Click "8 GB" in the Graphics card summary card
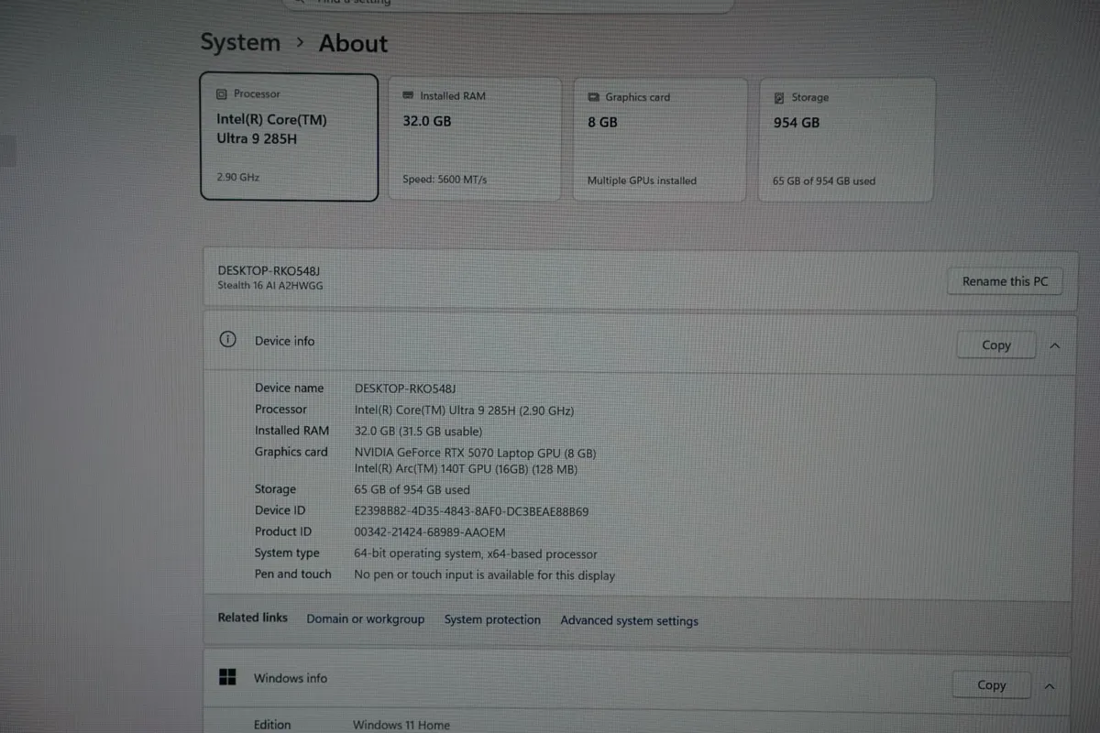The width and height of the screenshot is (1100, 733). click(x=602, y=122)
